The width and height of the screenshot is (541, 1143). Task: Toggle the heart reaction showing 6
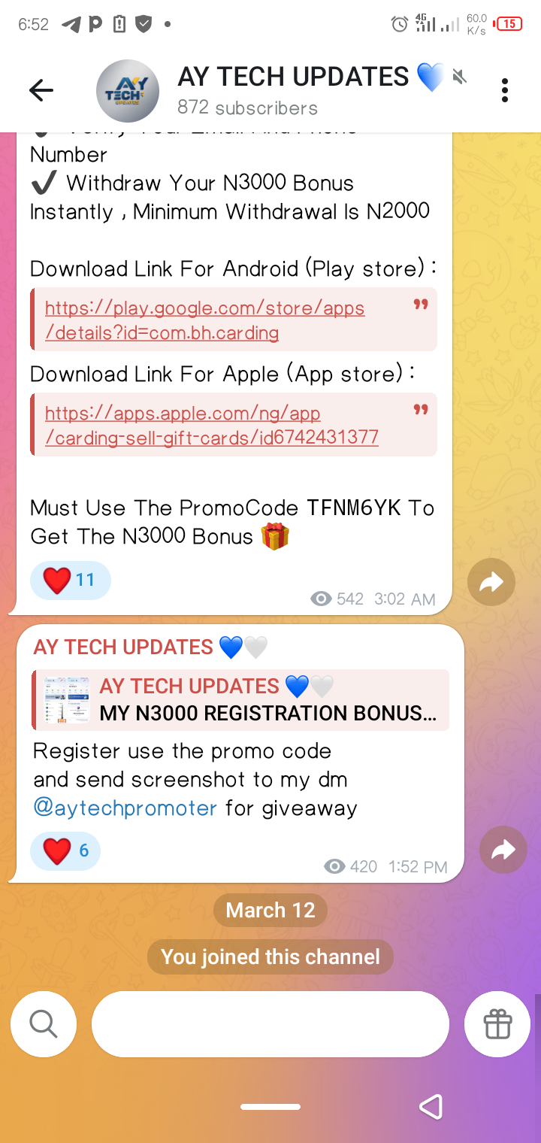click(x=65, y=850)
